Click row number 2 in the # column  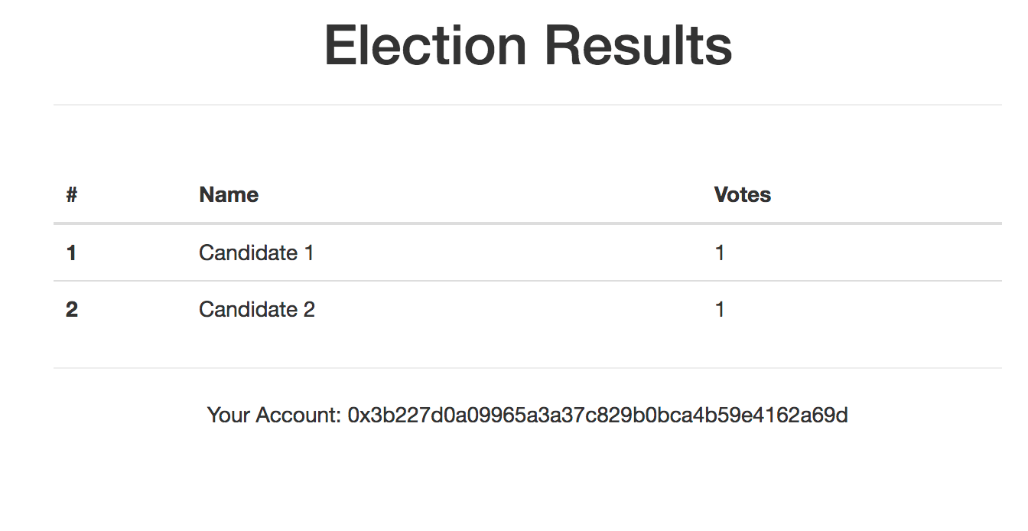pos(71,310)
